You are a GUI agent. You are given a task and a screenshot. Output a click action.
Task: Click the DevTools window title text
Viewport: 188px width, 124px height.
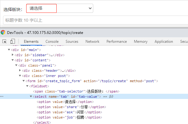(x=45, y=33)
